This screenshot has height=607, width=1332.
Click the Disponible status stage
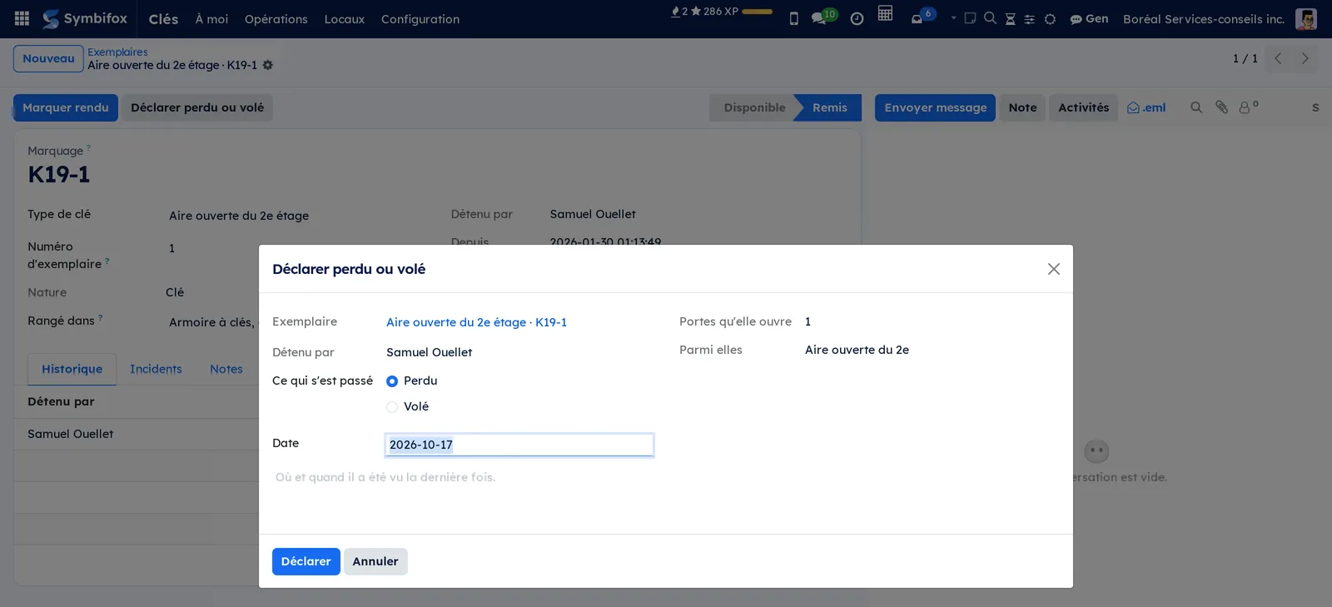(x=754, y=107)
